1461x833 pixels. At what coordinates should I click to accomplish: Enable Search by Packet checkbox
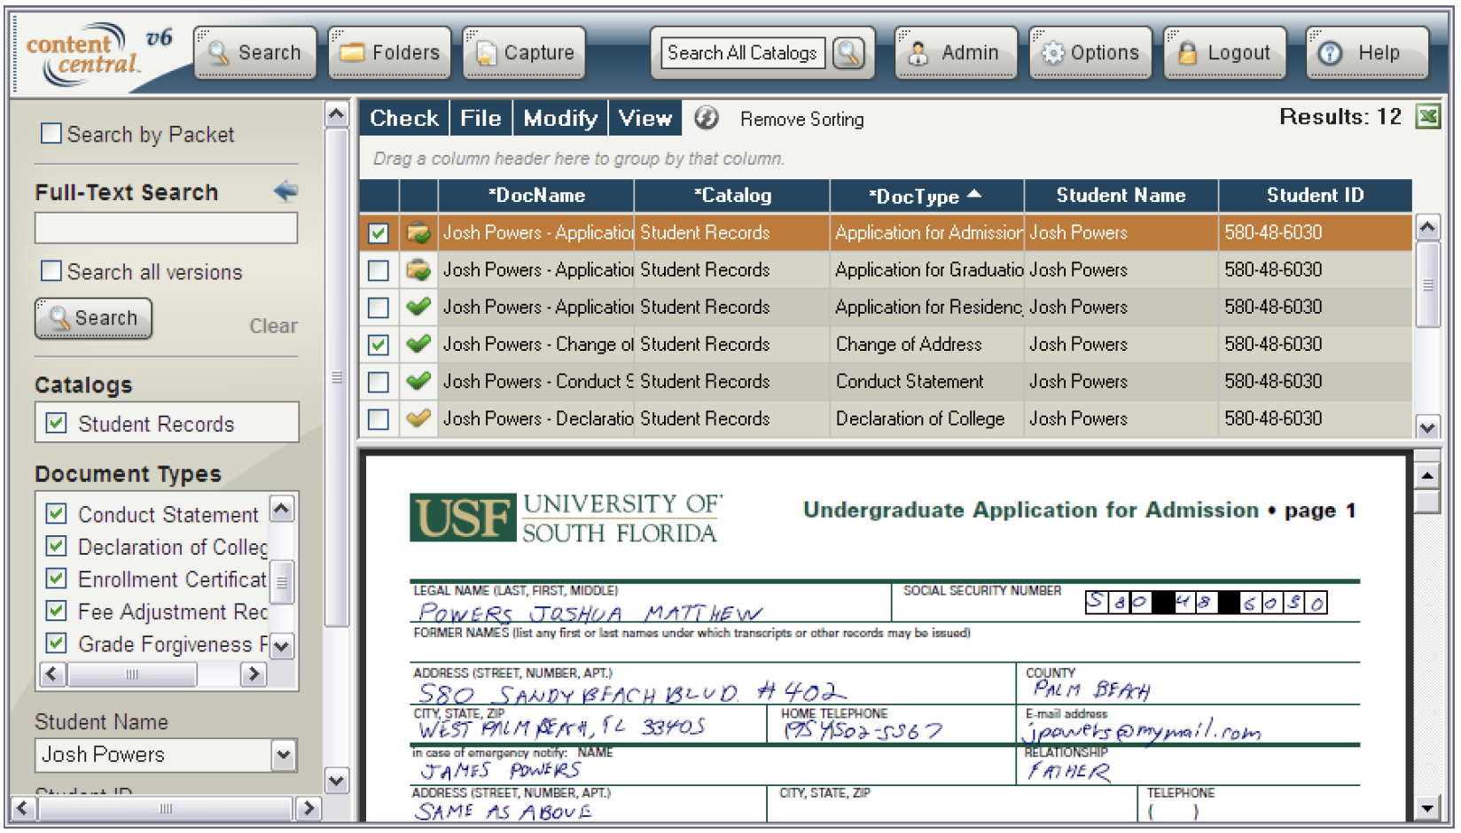tap(51, 134)
